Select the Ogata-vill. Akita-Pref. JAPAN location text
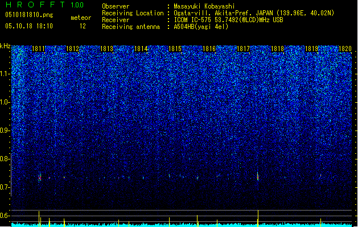This screenshot has height=227, width=358. click(x=254, y=13)
